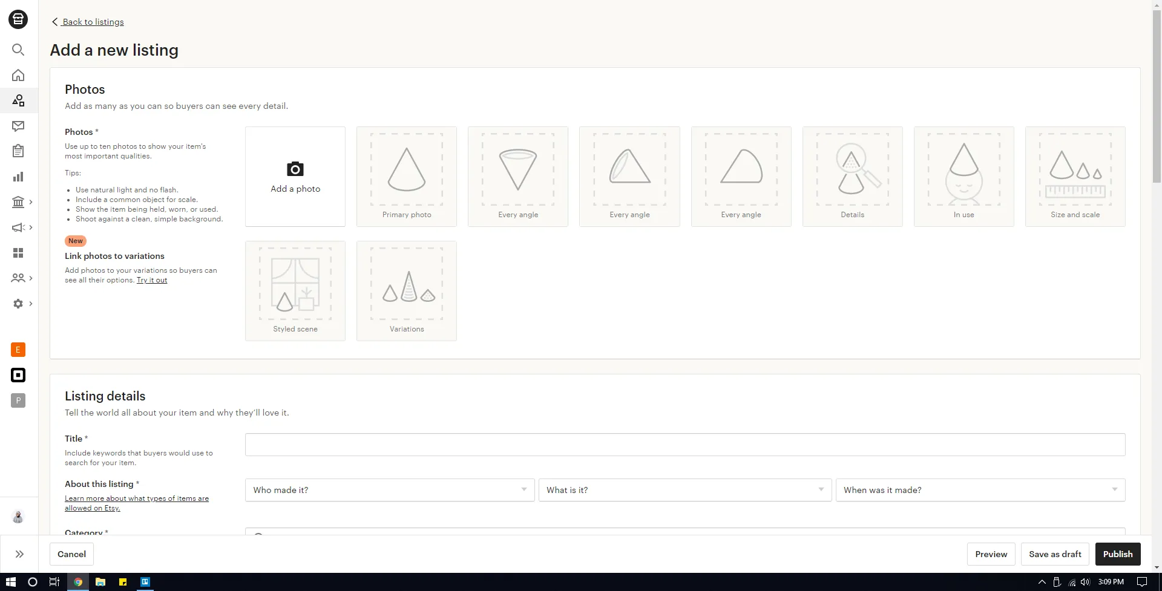The width and height of the screenshot is (1162, 591).
Task: Open Stats bar chart icon
Action: coord(18,177)
